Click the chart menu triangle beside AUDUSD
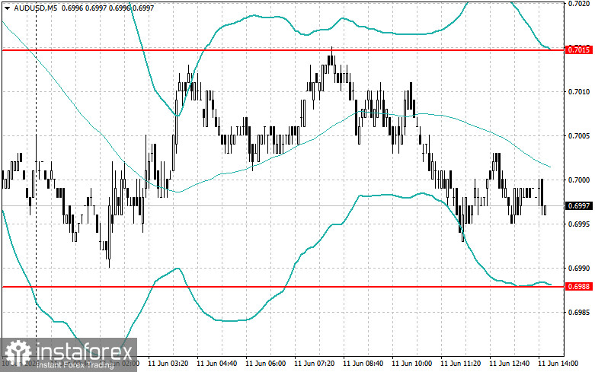 click(7, 8)
